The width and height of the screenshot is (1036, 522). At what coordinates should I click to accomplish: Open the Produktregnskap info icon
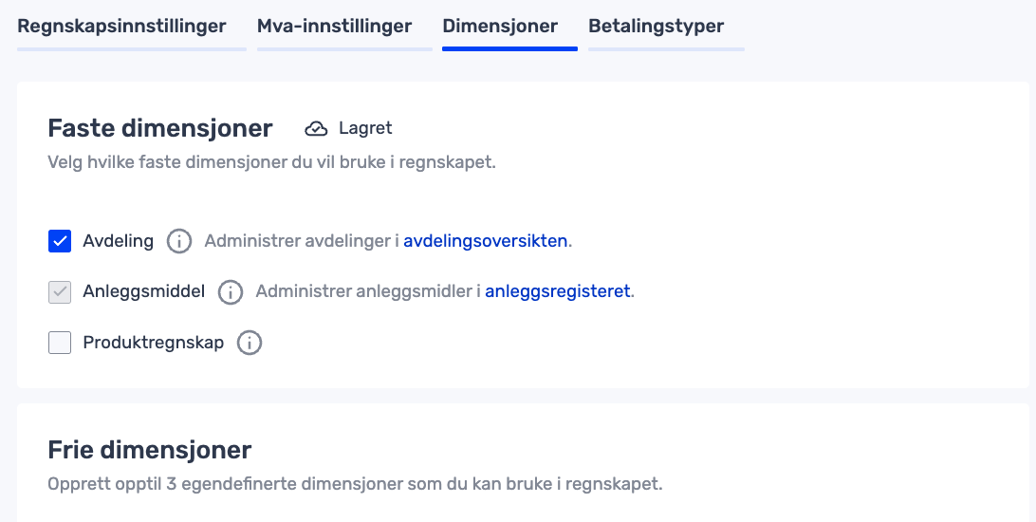(x=250, y=343)
